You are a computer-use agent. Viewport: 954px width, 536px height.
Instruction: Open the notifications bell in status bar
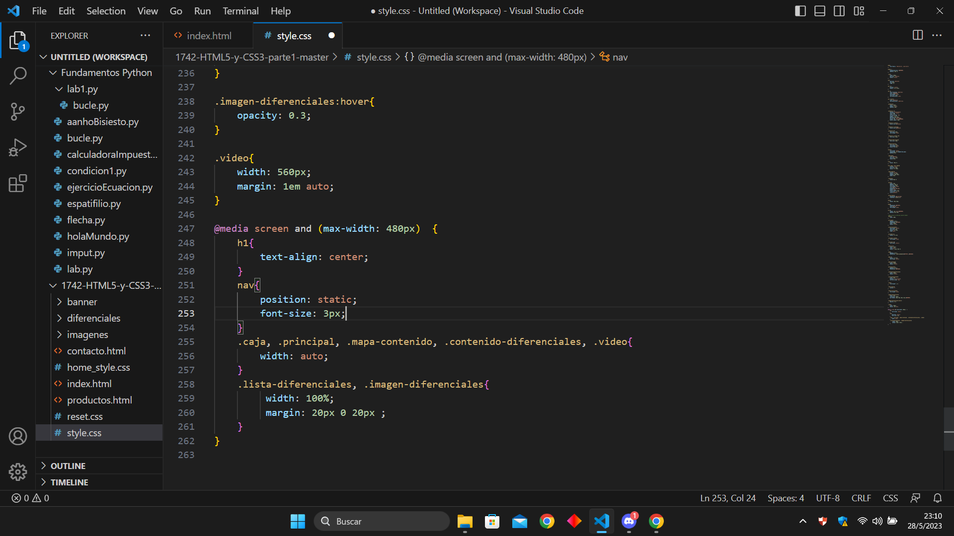(x=938, y=498)
